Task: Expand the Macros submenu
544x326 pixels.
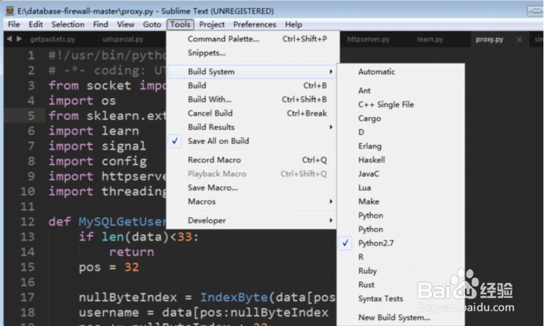Action: click(251, 201)
